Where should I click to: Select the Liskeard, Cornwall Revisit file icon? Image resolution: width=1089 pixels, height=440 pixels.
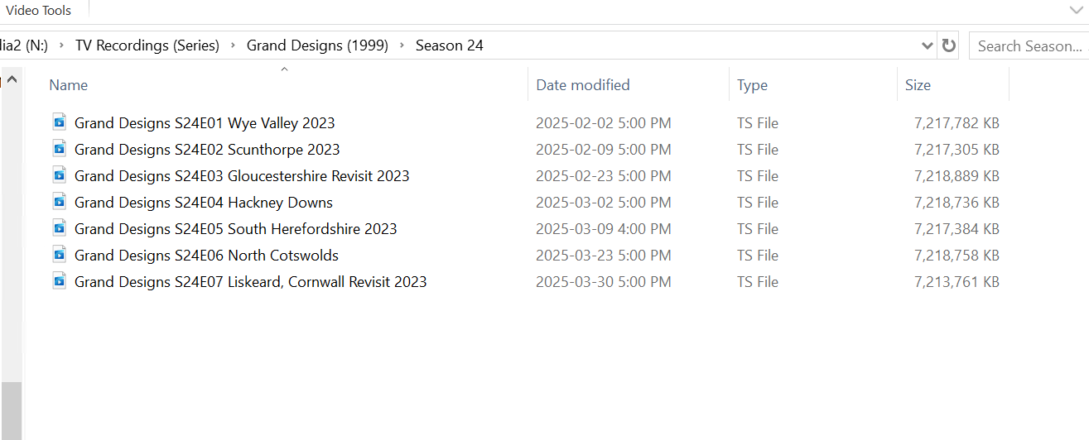click(x=59, y=281)
